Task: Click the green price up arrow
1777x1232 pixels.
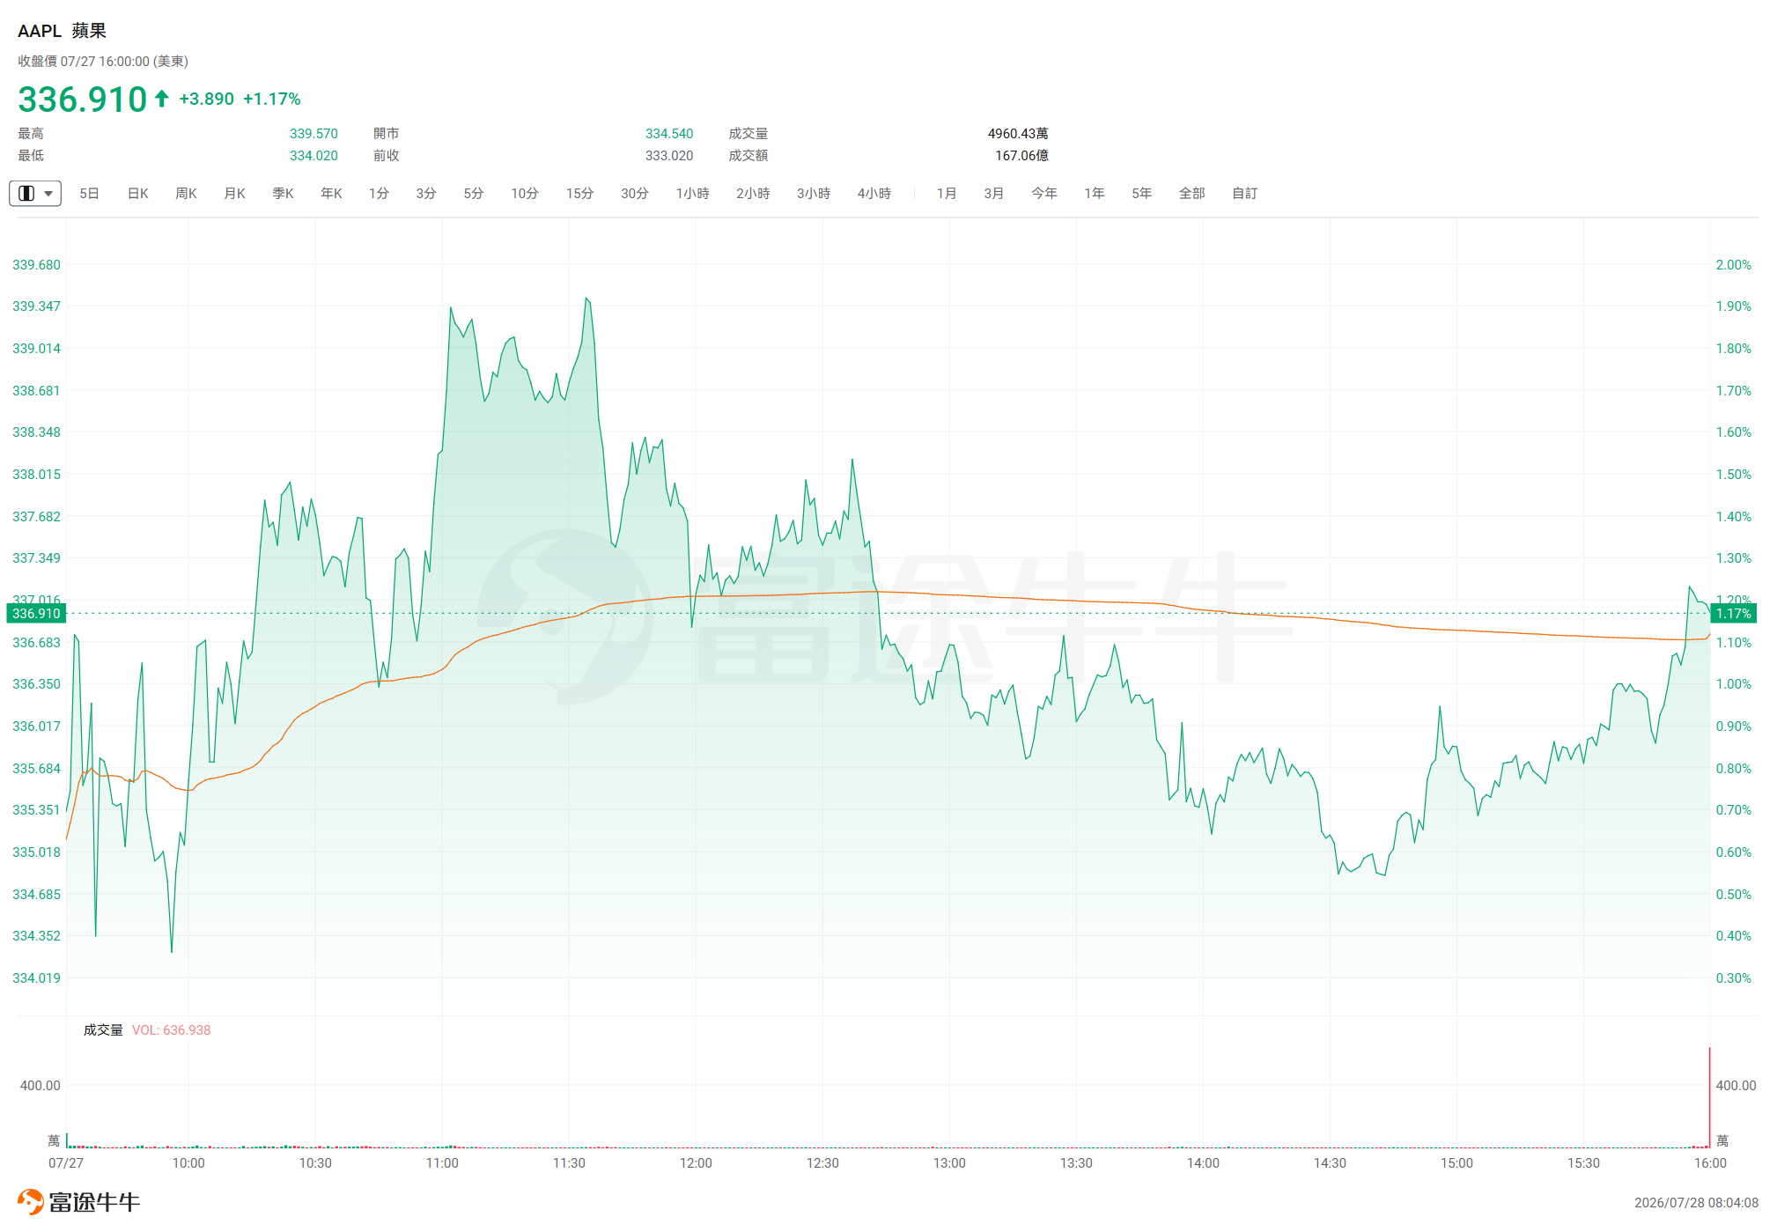Action: tap(161, 99)
